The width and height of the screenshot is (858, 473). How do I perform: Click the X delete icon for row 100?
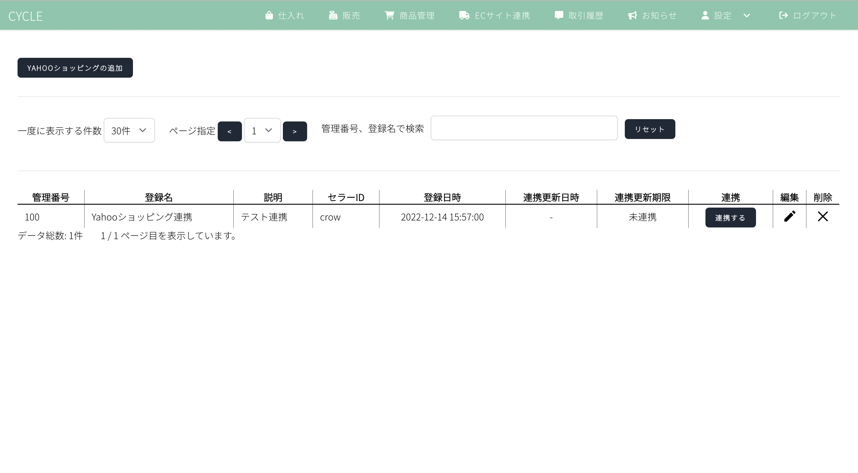823,216
